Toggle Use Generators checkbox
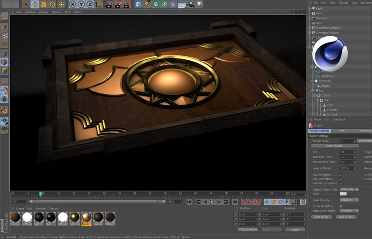Viewport: 372px width, 239px height. tap(341, 179)
